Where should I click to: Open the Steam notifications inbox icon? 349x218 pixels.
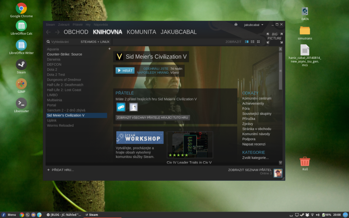pos(236,25)
